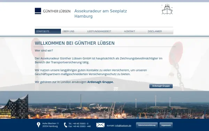Click the Günther Lübsen logo

coord(53,11)
